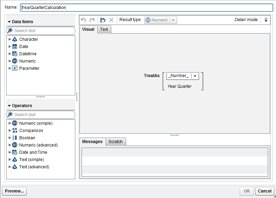Click the Text (simple) operators icon
The width and height of the screenshot is (276, 198).
tap(15, 159)
